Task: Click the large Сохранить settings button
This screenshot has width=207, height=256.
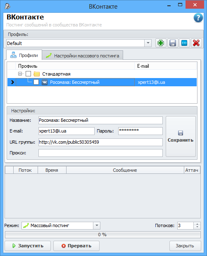Action: pyautogui.click(x=181, y=137)
